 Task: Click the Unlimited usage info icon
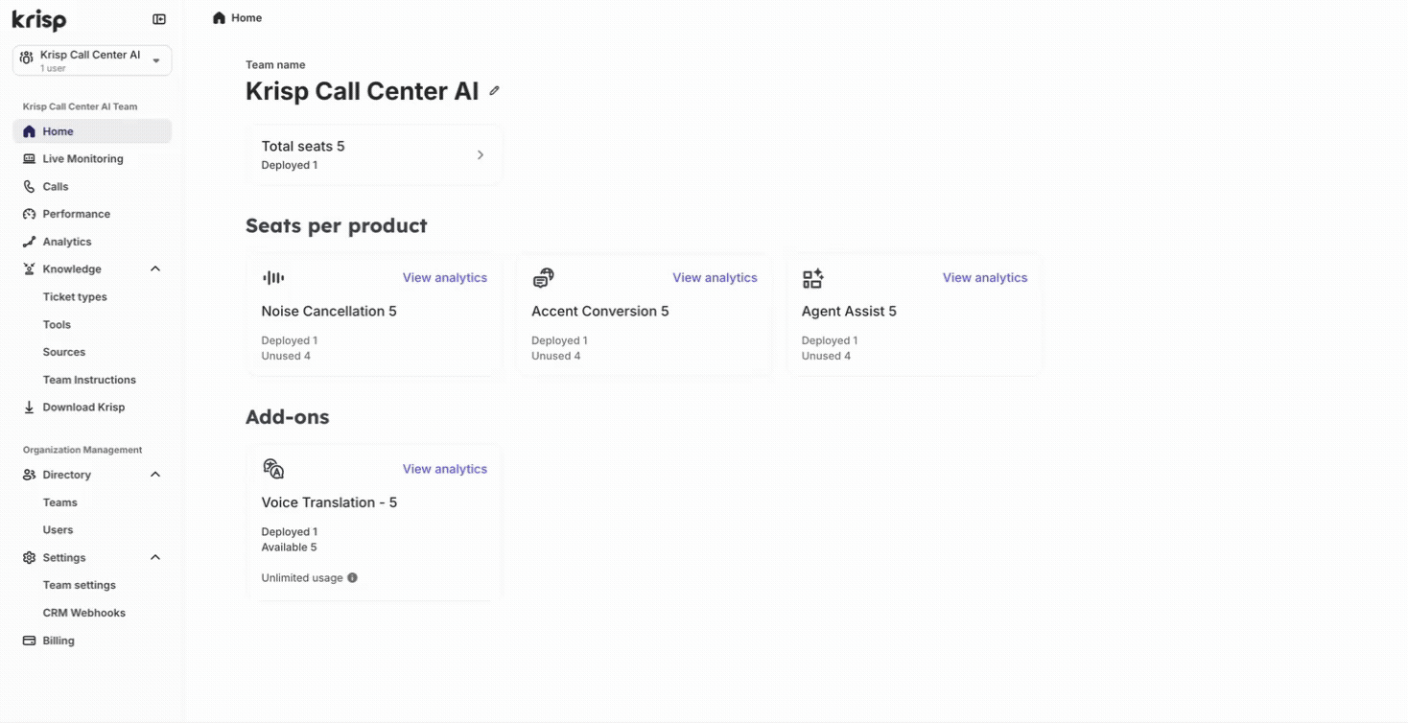[x=353, y=578]
